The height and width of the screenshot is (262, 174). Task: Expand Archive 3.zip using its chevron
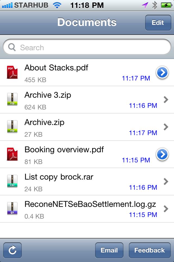166,100
